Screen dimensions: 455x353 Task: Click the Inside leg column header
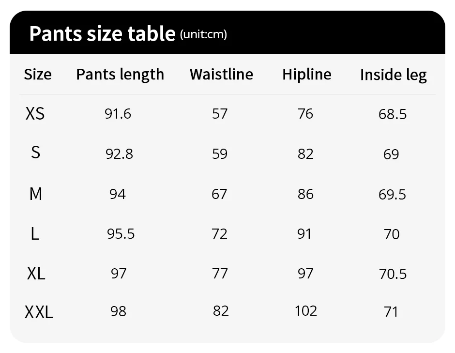[394, 76]
